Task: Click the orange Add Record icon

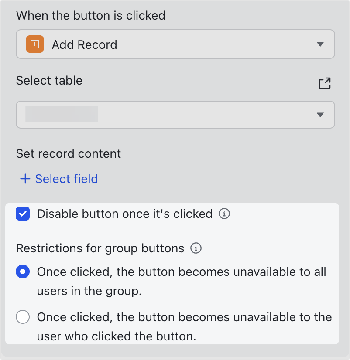Action: (35, 44)
